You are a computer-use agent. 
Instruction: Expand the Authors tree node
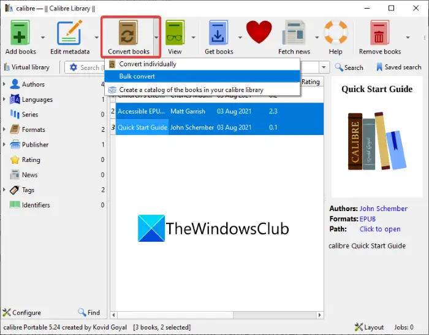4,84
